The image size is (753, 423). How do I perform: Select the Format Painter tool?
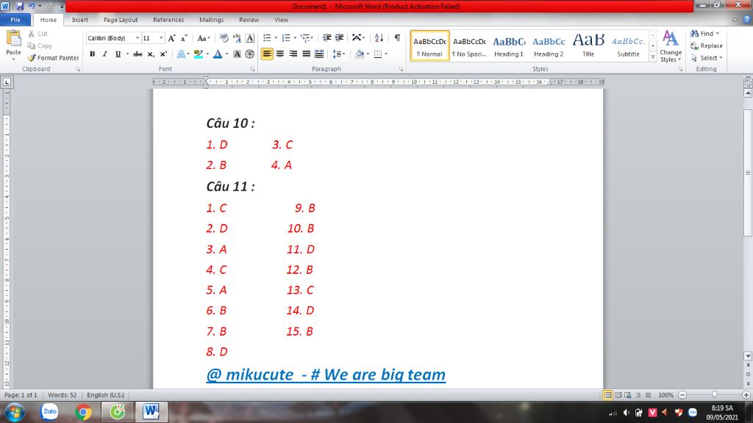pos(53,57)
